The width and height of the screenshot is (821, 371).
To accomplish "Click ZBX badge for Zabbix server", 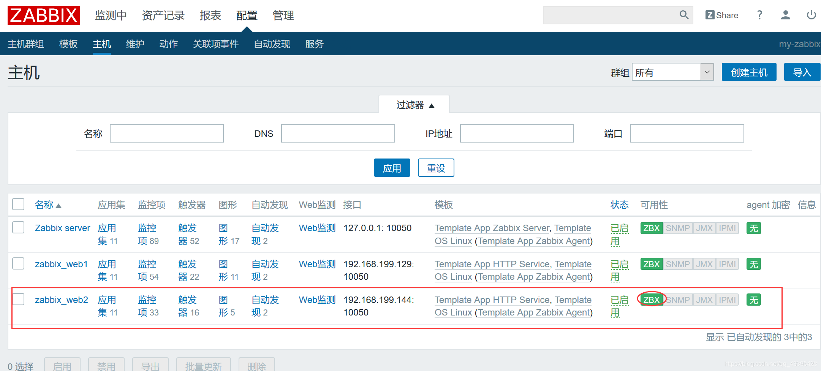I will coord(652,228).
